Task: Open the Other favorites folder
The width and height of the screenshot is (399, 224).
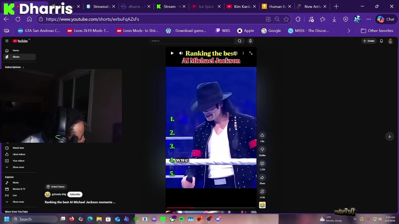Action: pyautogui.click(x=377, y=30)
